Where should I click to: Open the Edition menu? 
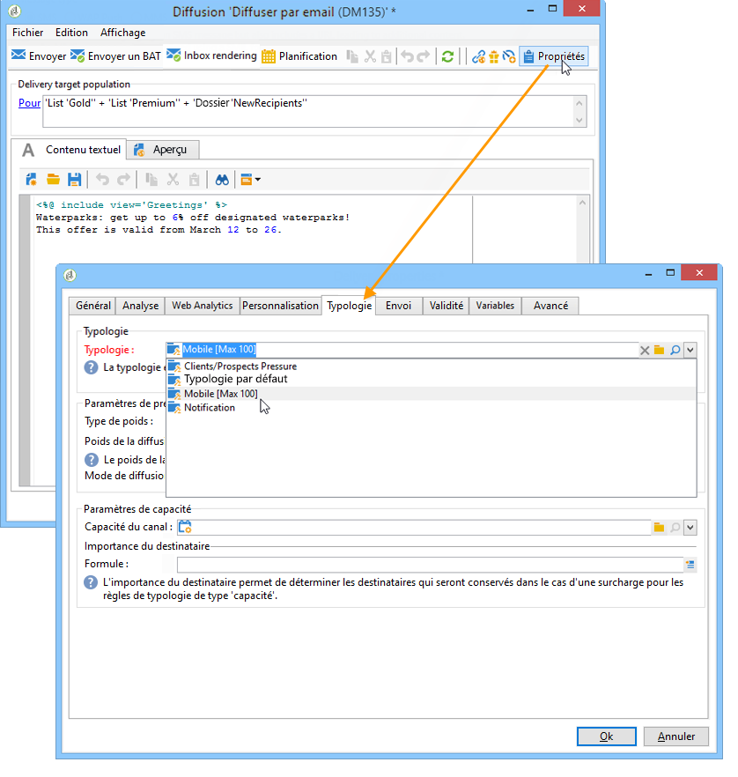71,33
